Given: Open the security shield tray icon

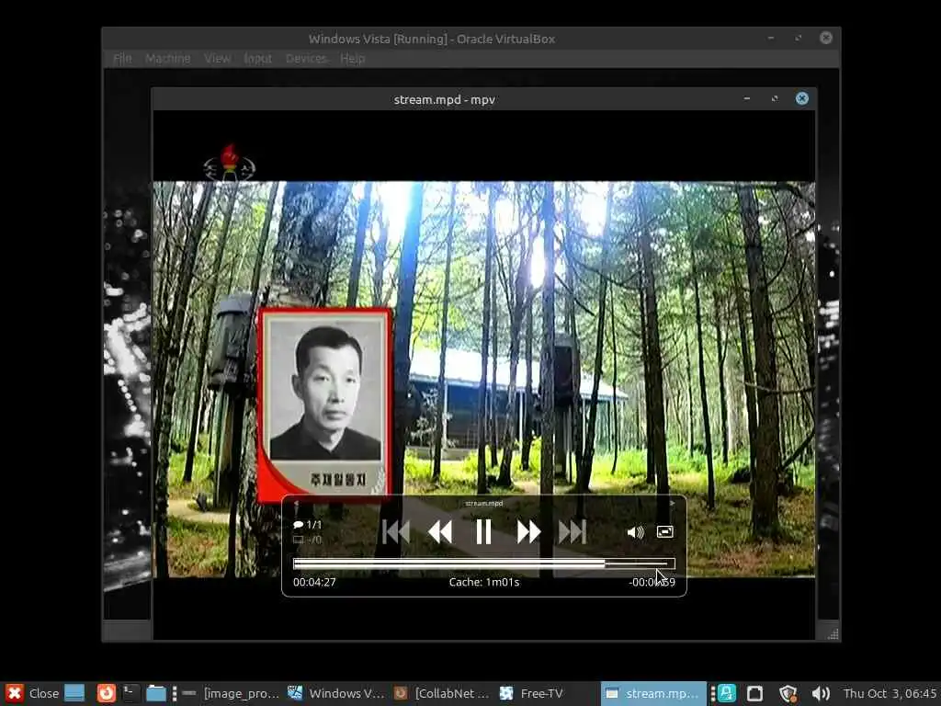Looking at the screenshot, I should 788,693.
